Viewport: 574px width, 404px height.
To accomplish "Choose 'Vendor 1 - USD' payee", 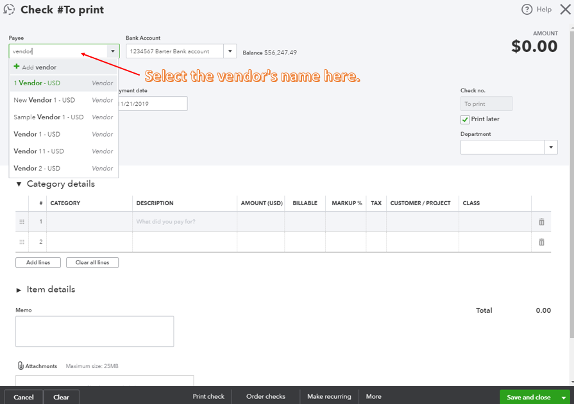I will coord(63,134).
